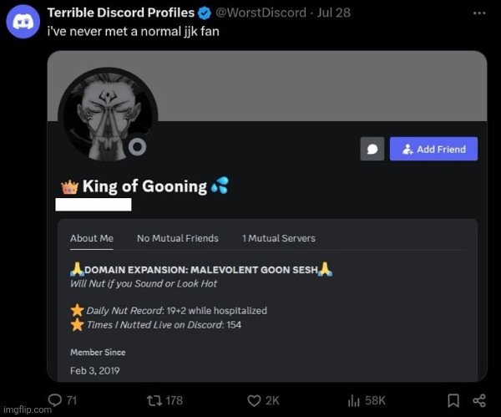Click the Discord logo avatar of the poster
501x417 pixels.
23,20
